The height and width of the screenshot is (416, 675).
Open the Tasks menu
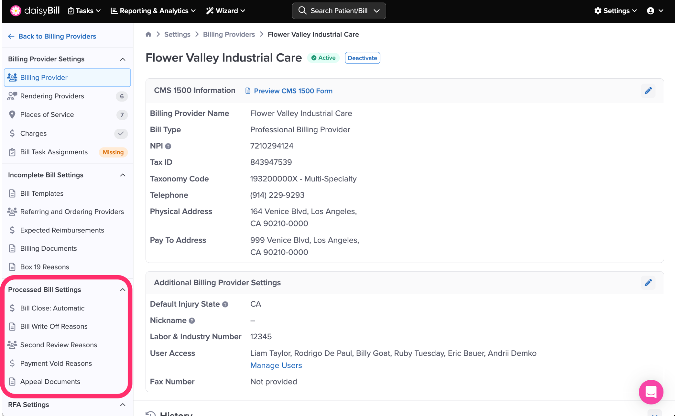84,11
